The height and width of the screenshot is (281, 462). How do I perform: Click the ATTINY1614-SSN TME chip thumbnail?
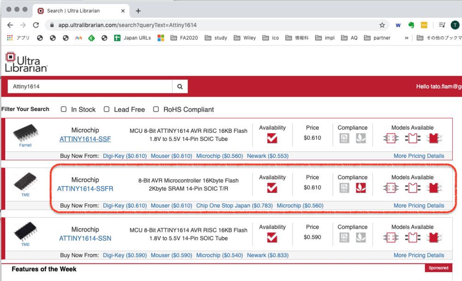tap(25, 231)
